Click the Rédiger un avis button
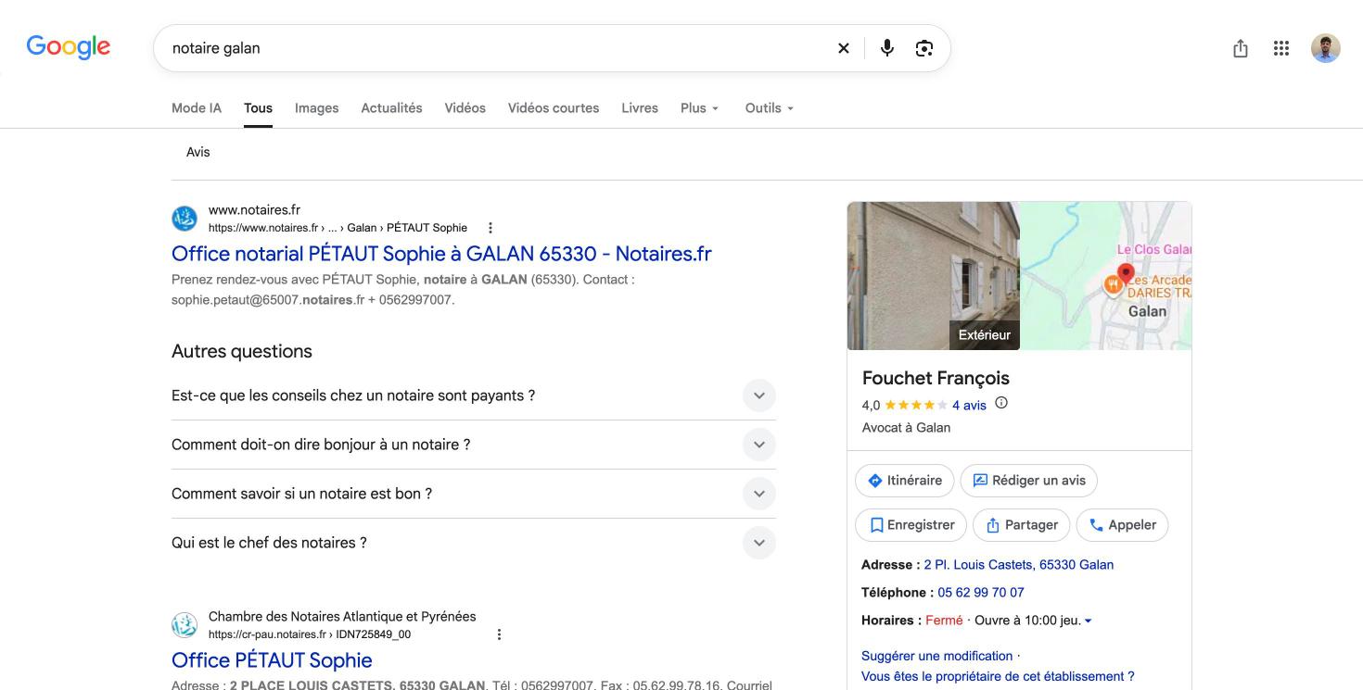 pyautogui.click(x=1029, y=481)
